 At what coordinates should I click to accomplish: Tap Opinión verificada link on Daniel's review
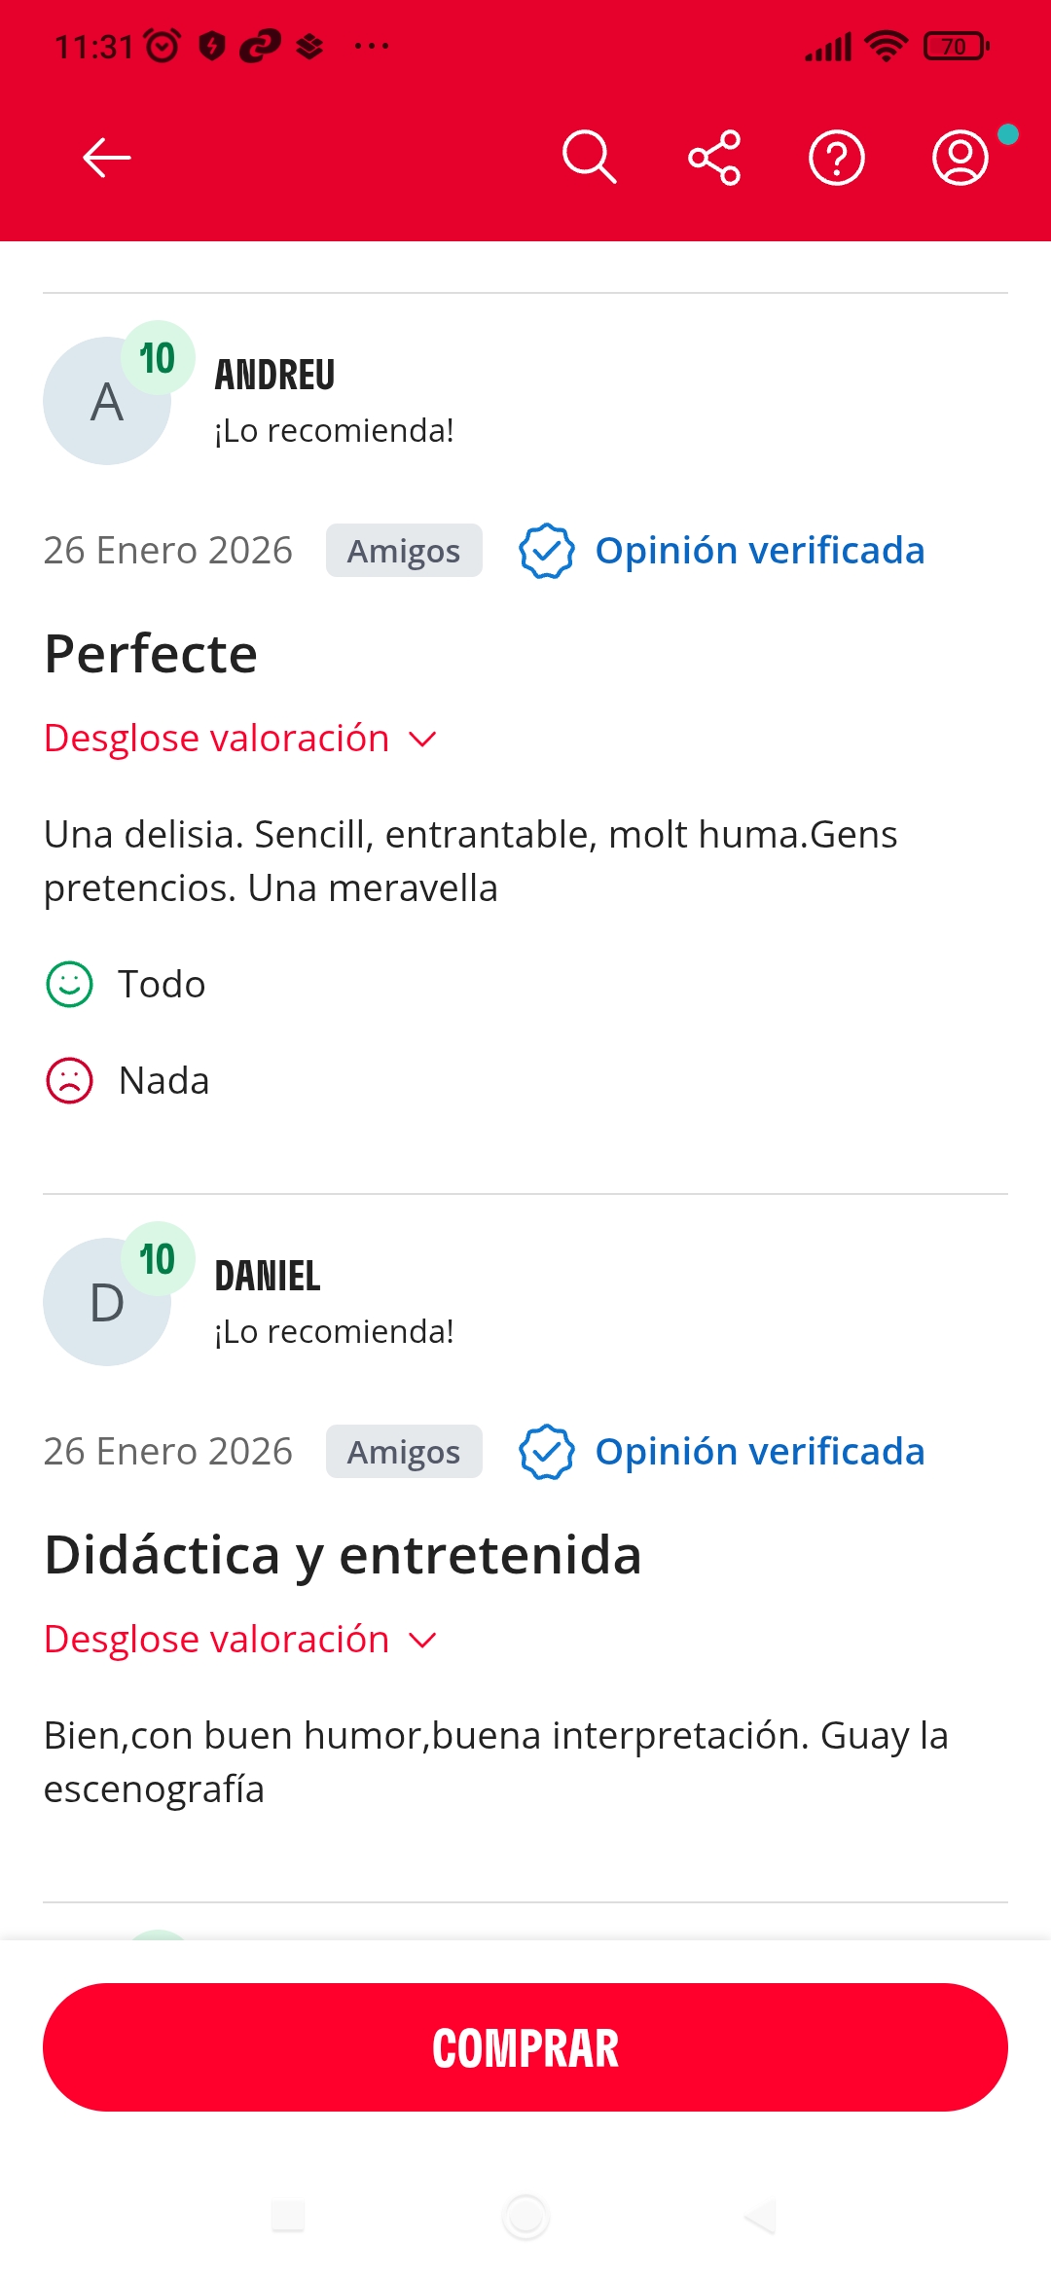pos(759,1452)
